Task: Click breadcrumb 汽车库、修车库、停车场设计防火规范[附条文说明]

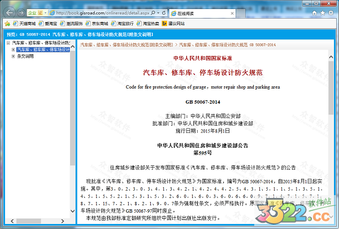Action: [x=127, y=45]
